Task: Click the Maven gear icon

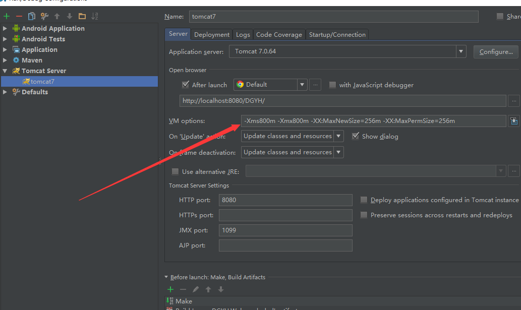Action: [x=16, y=60]
